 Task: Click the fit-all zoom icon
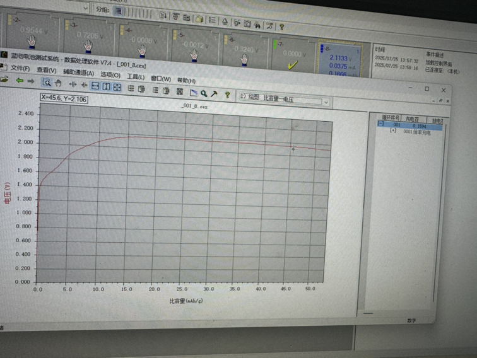pyautogui.click(x=116, y=85)
